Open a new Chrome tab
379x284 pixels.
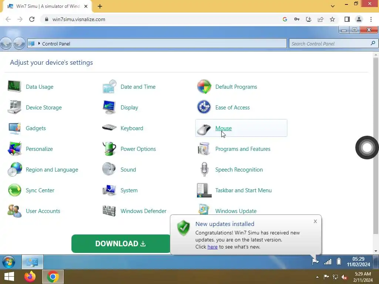coord(100,6)
